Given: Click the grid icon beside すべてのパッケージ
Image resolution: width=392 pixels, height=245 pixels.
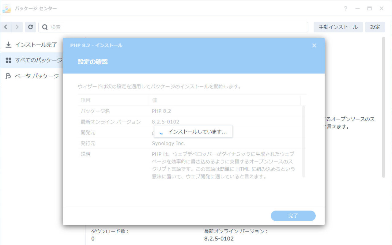Looking at the screenshot, I should coord(9,60).
